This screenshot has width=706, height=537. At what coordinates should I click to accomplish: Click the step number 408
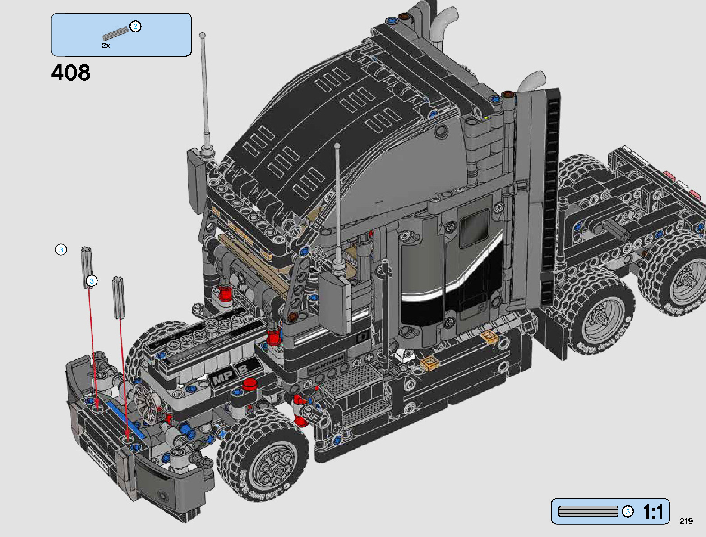71,73
